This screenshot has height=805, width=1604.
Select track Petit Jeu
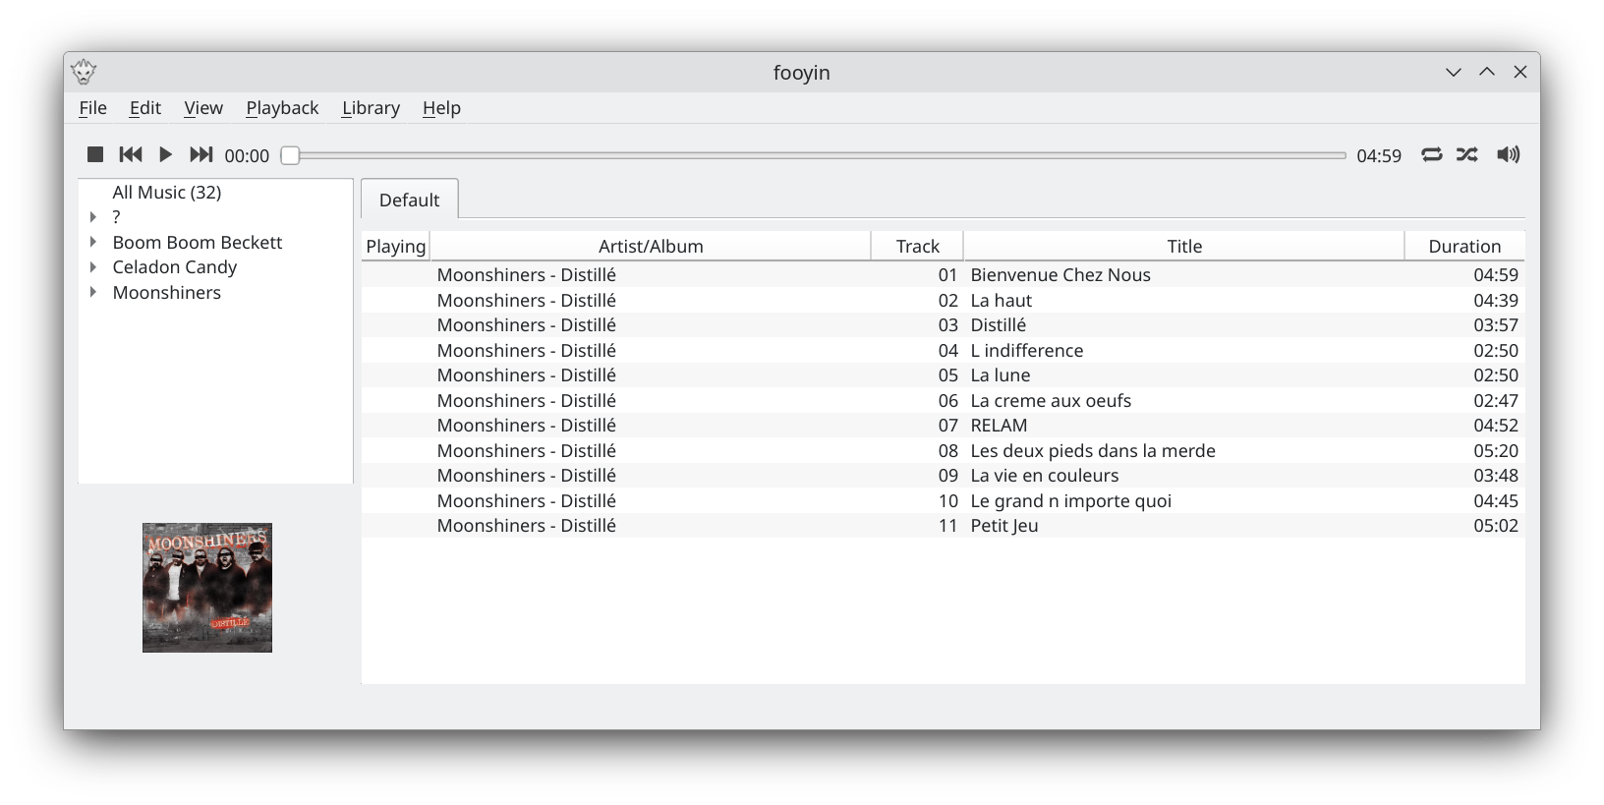coord(1004,526)
